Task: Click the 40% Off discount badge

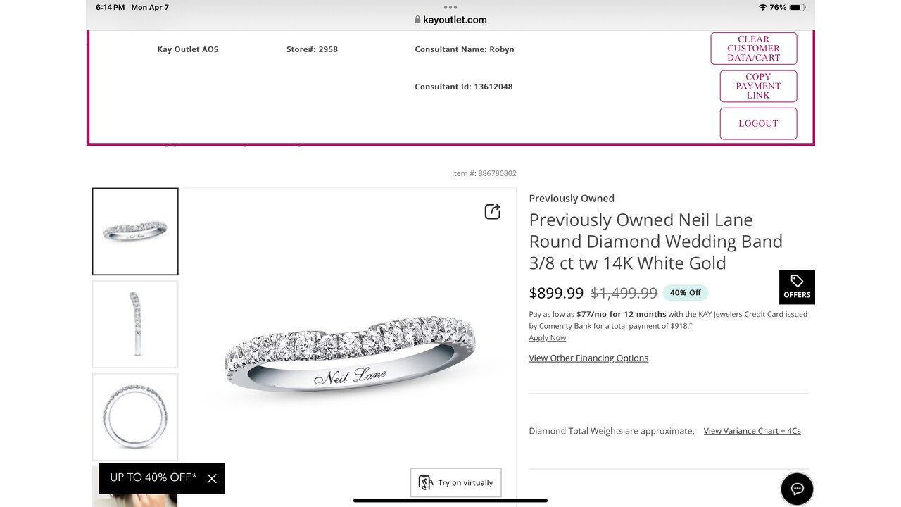Action: [x=685, y=292]
